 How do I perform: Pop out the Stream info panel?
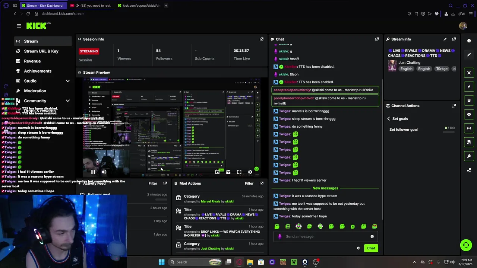click(454, 39)
